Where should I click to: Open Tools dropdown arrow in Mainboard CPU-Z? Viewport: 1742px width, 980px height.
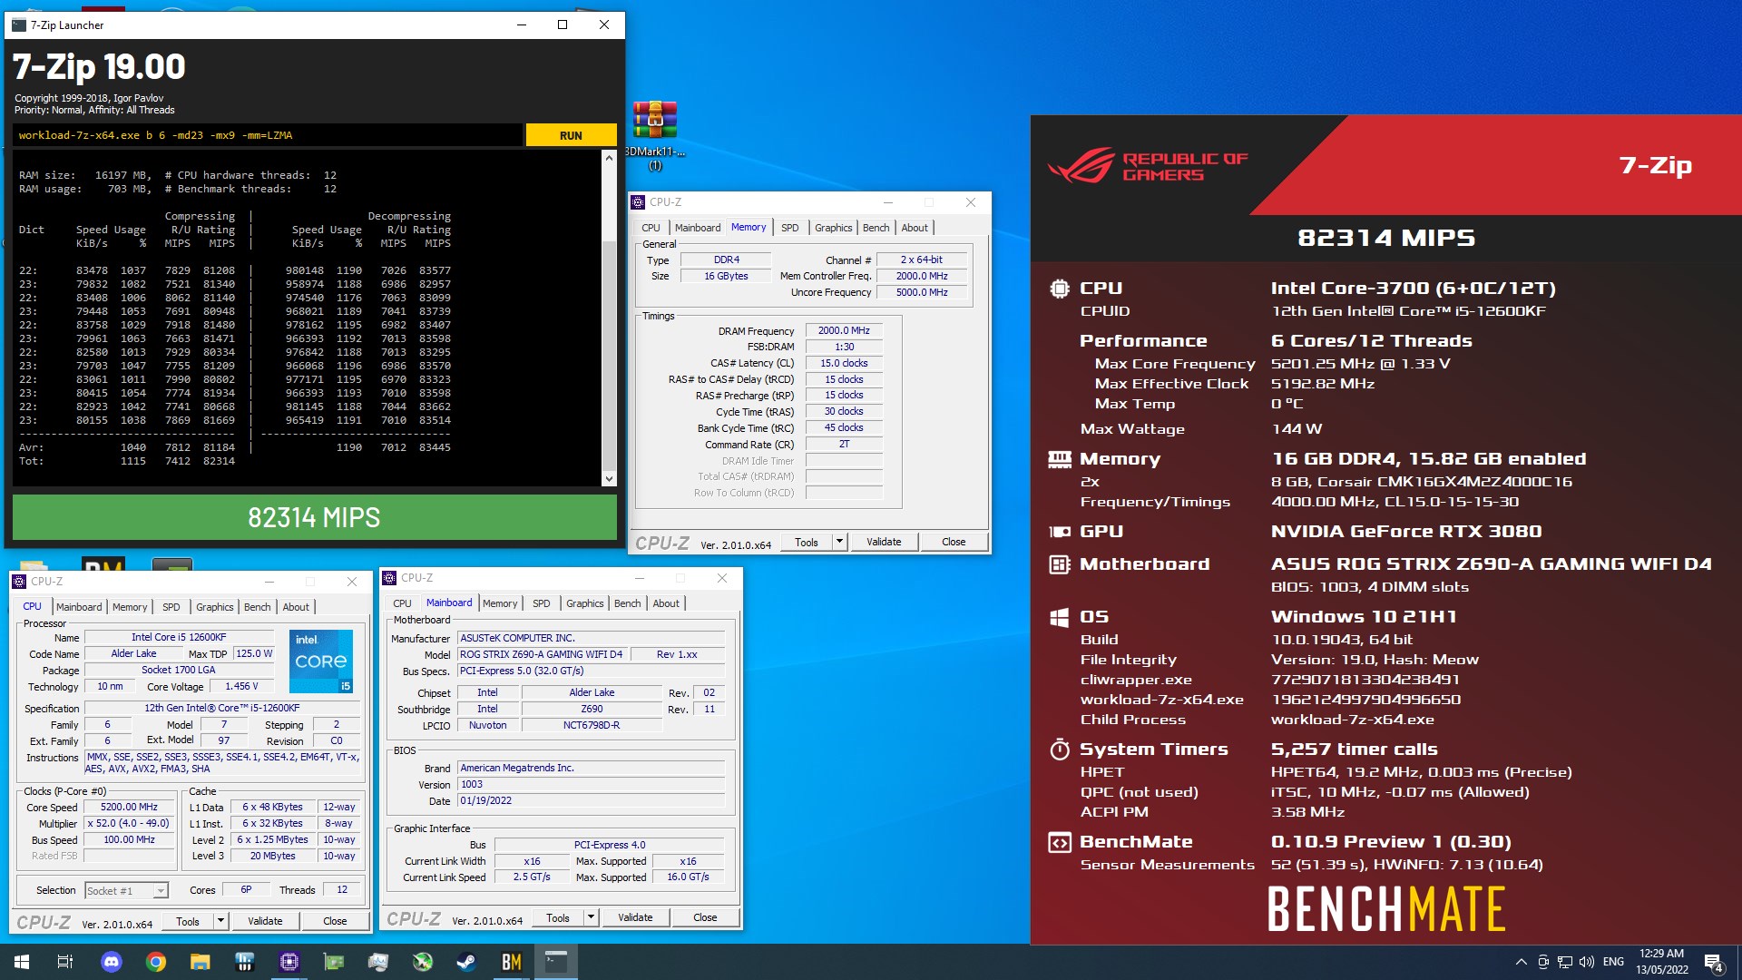592,917
